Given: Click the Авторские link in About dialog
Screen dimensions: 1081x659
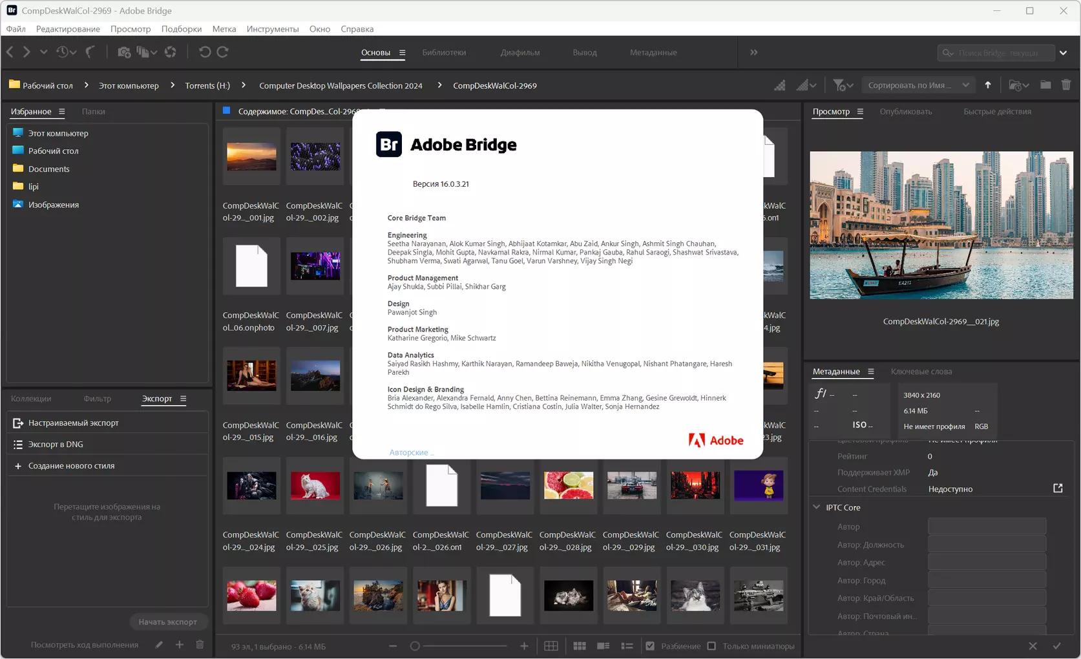Looking at the screenshot, I should tap(409, 452).
